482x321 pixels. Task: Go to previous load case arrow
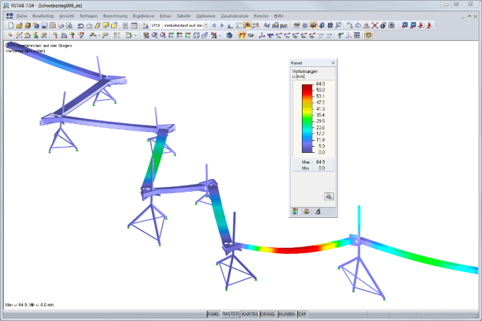pyautogui.click(x=214, y=25)
